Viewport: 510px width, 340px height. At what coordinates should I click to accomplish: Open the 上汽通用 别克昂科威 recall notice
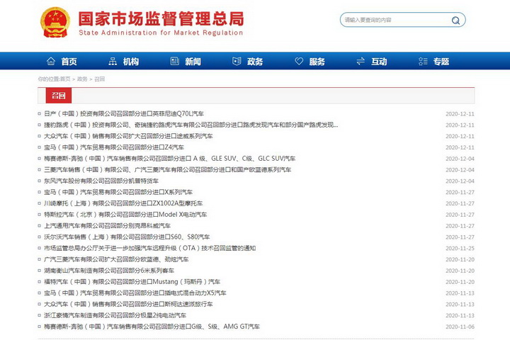[x=108, y=226]
